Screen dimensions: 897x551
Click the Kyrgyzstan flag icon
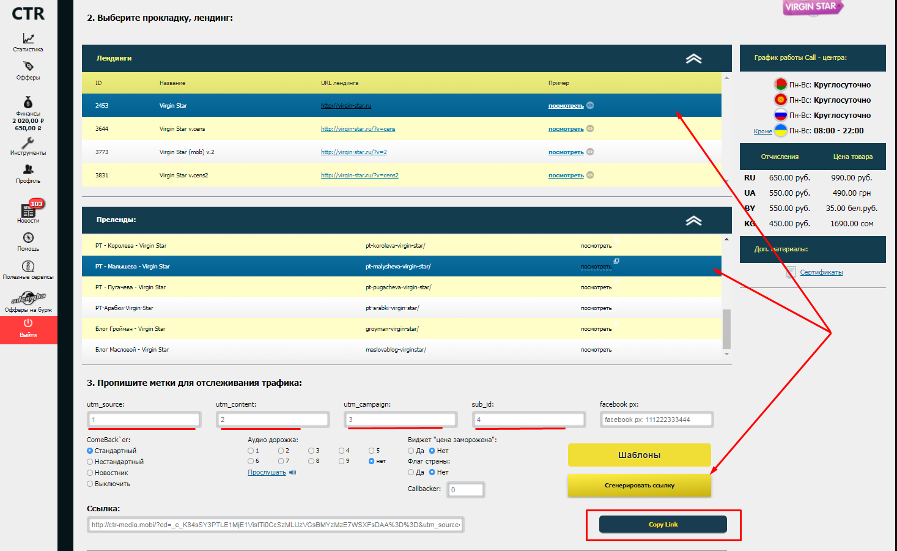click(780, 100)
